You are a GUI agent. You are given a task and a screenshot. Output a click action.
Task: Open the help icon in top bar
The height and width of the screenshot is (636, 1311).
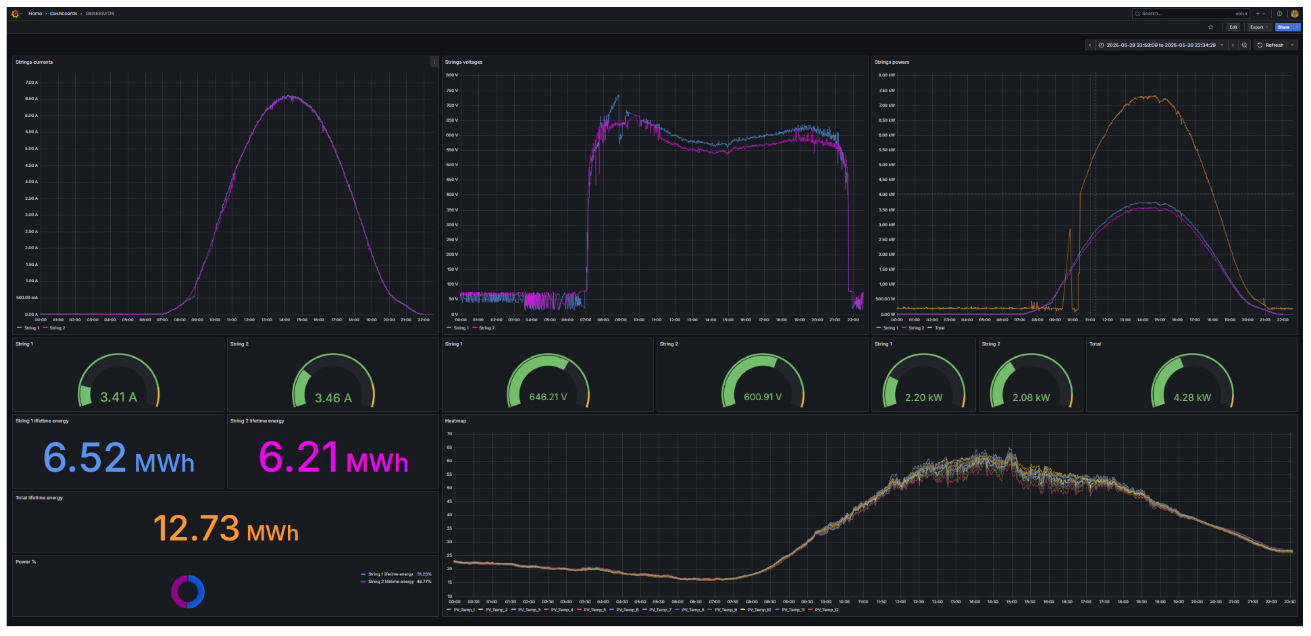[1279, 14]
